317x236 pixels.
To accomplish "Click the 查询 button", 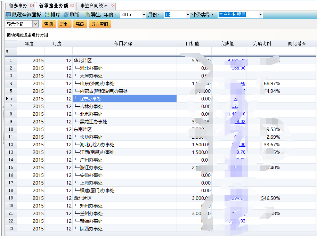I will click(49, 24).
